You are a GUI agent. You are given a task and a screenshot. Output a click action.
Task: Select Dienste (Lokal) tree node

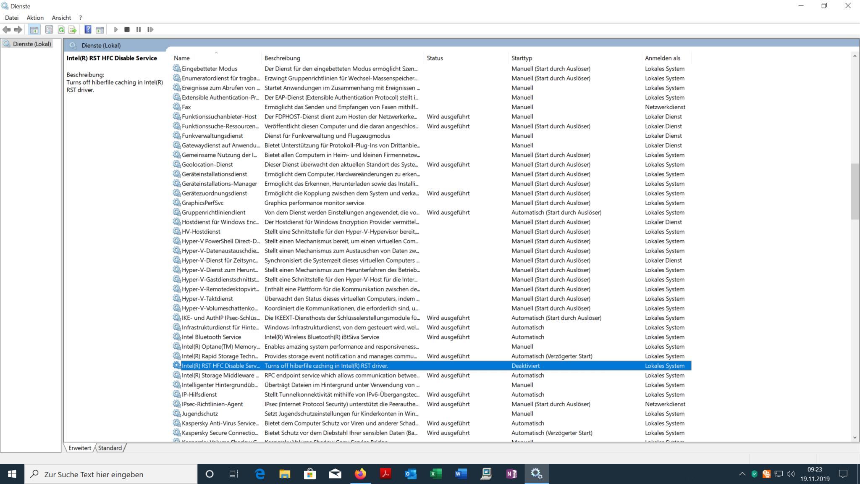pos(28,44)
